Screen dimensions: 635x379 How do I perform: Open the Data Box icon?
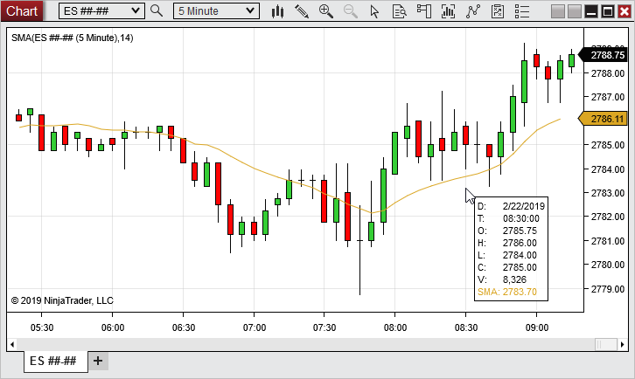(x=400, y=11)
